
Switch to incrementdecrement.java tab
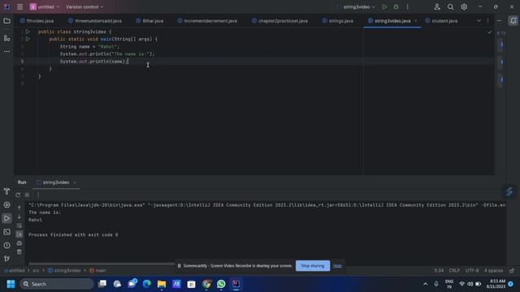[208, 21]
